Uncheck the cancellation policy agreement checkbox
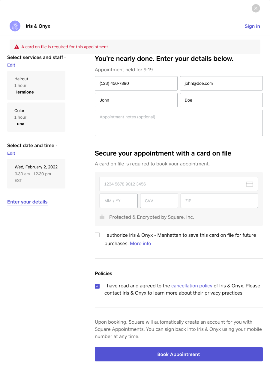Viewport: 270px width, 368px height. (97, 286)
